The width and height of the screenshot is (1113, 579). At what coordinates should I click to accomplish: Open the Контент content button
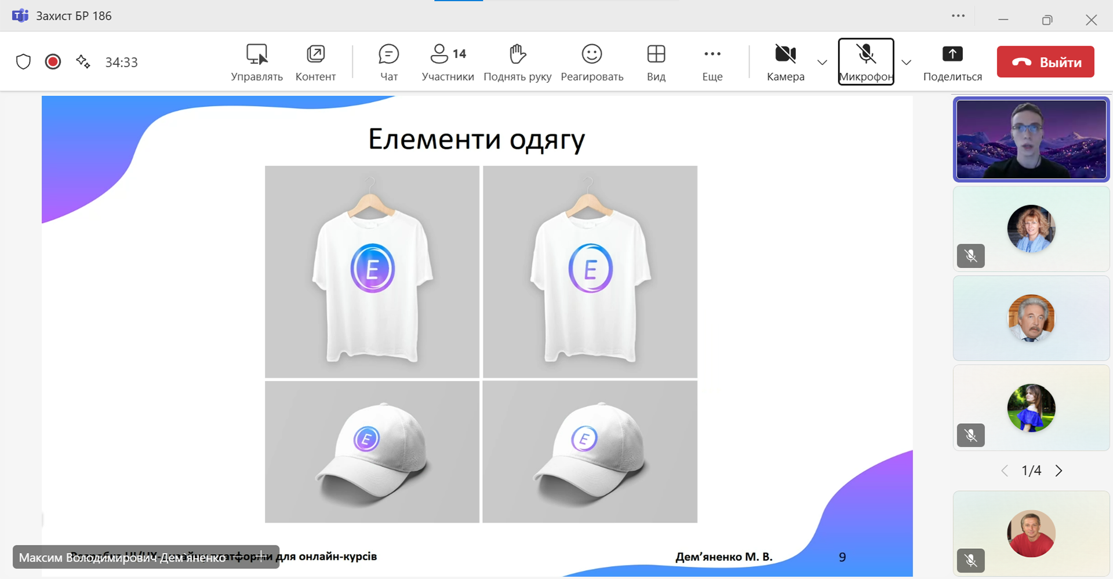(315, 62)
